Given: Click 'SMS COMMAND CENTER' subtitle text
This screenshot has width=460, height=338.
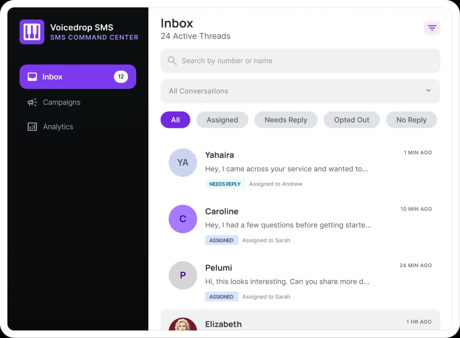Looking at the screenshot, I should pyautogui.click(x=94, y=37).
